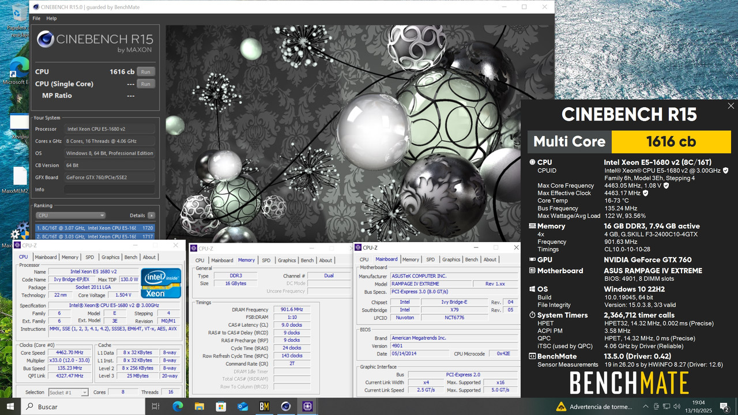The image size is (738, 415).
Task: Run the CPU Single Core benchmark
Action: (146, 84)
